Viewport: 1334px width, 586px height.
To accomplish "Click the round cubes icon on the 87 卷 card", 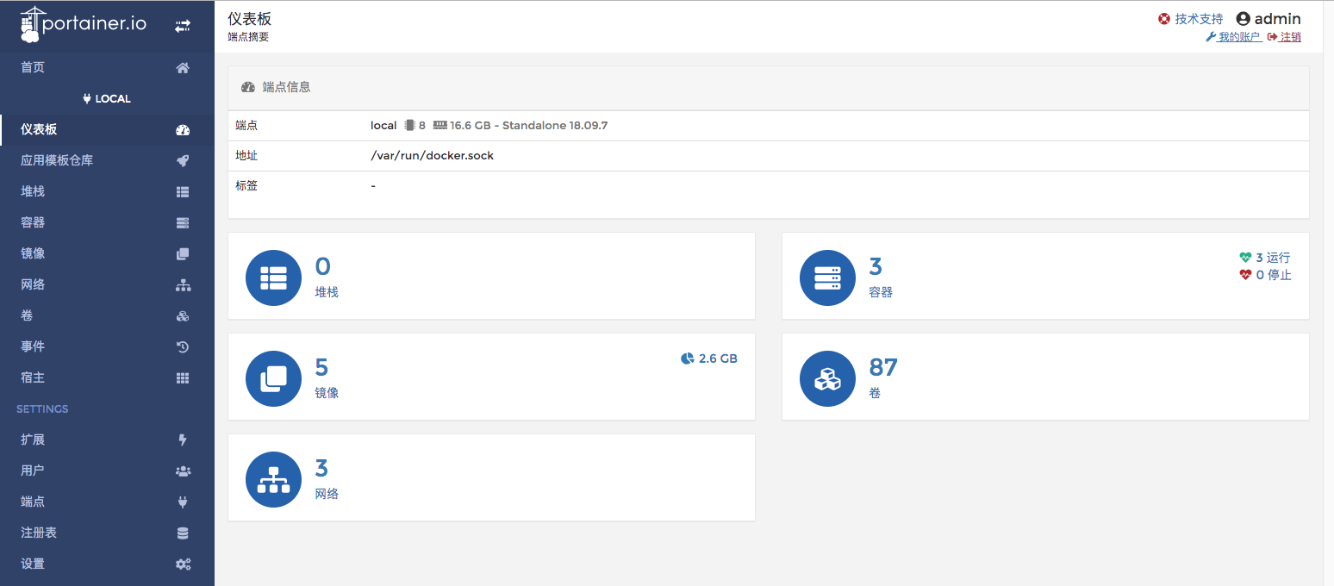I will pos(827,378).
